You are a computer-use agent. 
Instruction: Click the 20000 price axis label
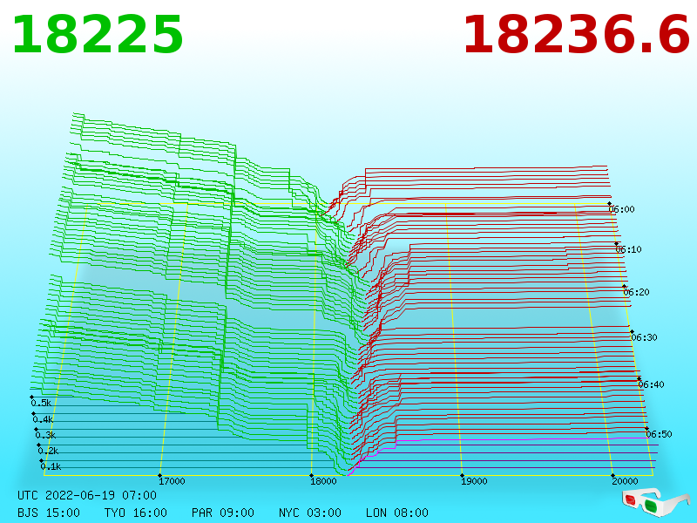click(625, 481)
